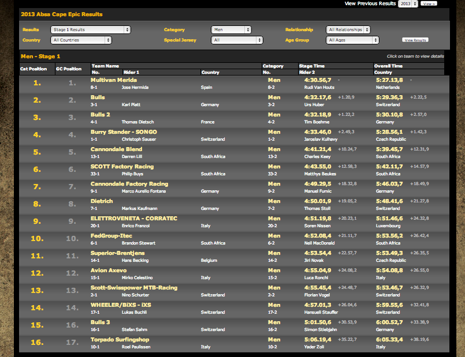Expand the Age Group dropdown
Image resolution: width=465 pixels, height=357 pixels.
point(352,40)
